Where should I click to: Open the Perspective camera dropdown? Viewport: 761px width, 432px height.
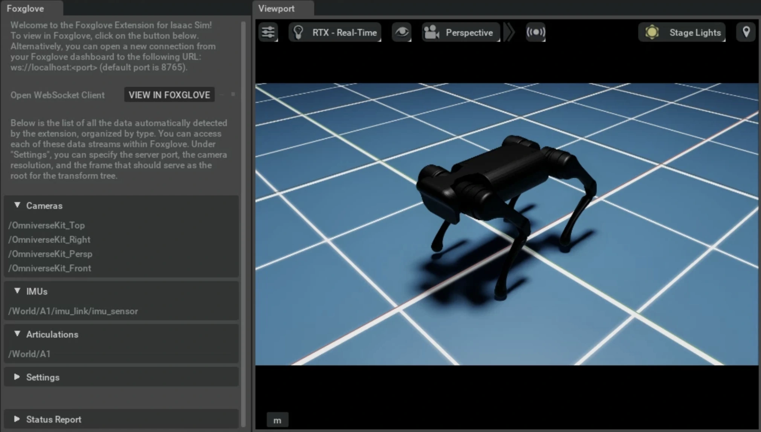(469, 33)
